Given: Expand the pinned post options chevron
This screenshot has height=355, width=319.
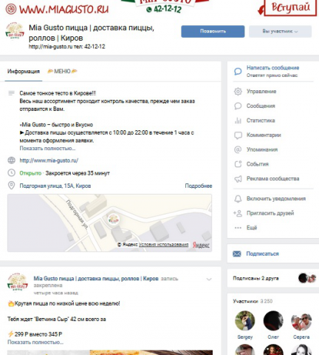Looking at the screenshot, I should coord(209,280).
